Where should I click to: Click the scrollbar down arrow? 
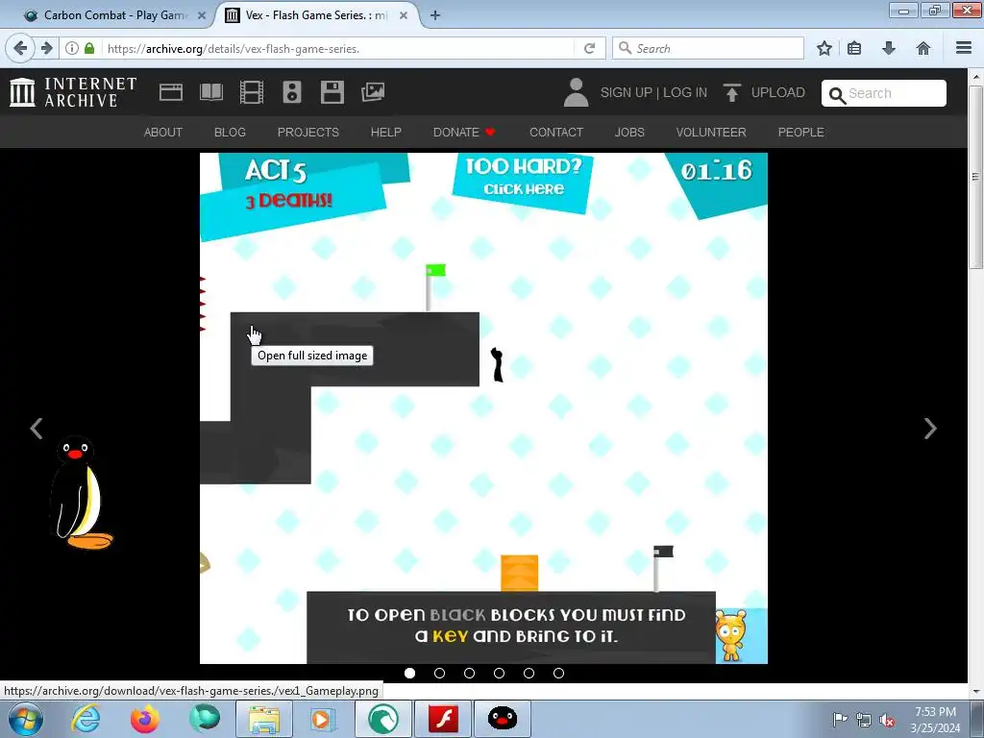(976, 691)
